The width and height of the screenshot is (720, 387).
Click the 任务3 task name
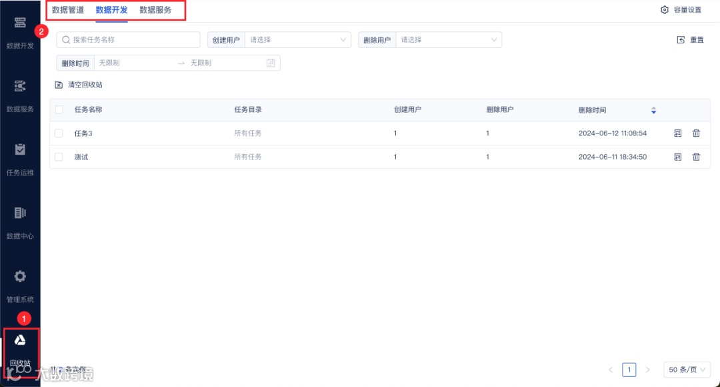[83, 133]
